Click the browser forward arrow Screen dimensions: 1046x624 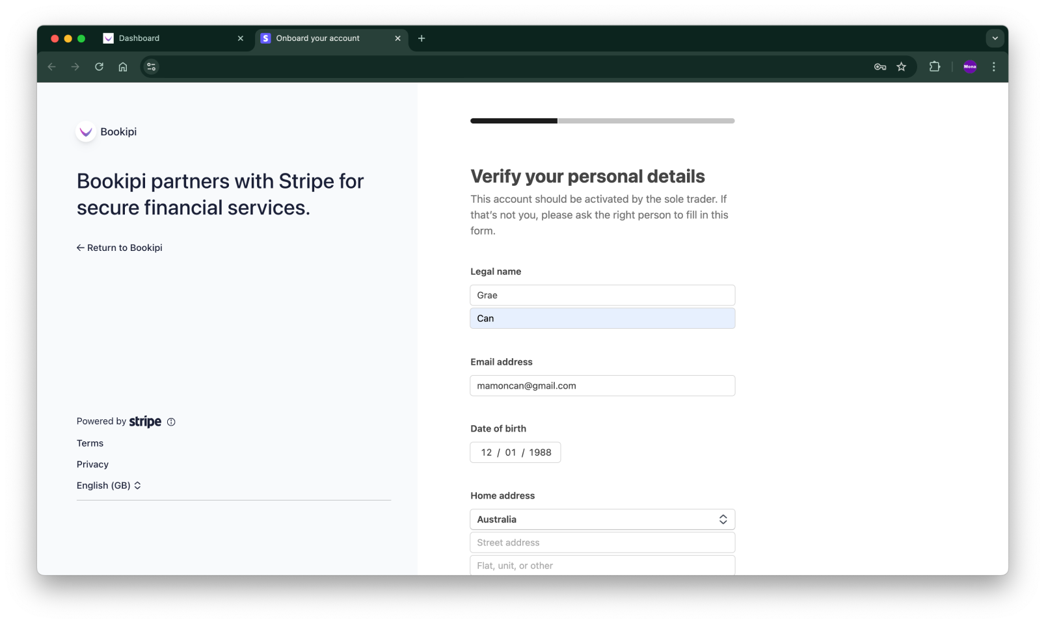coord(75,66)
